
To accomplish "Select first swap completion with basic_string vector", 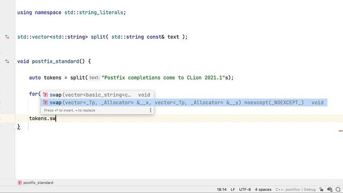I will [x=97, y=95].
